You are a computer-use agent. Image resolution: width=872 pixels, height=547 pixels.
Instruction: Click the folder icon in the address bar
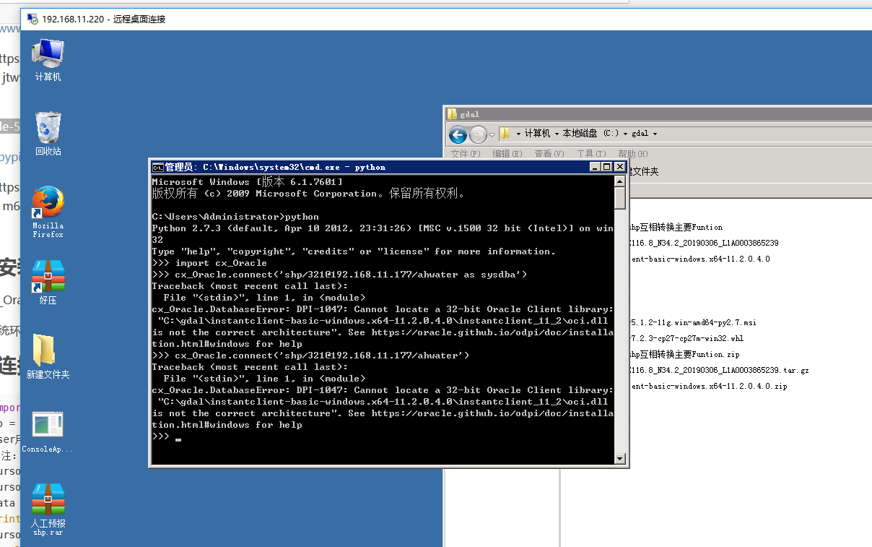(505, 134)
